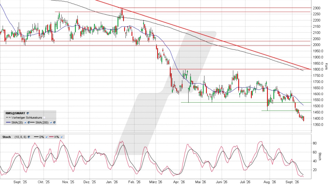Click the black SMA(200) legend line
This screenshot has width=331, height=186.
pyautogui.click(x=32, y=122)
